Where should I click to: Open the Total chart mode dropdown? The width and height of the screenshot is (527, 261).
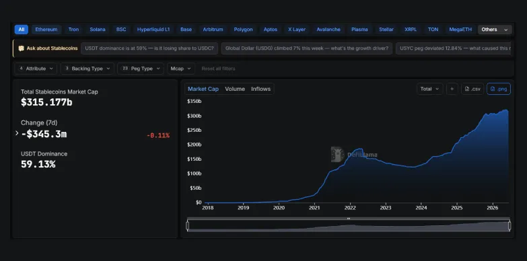[429, 89]
